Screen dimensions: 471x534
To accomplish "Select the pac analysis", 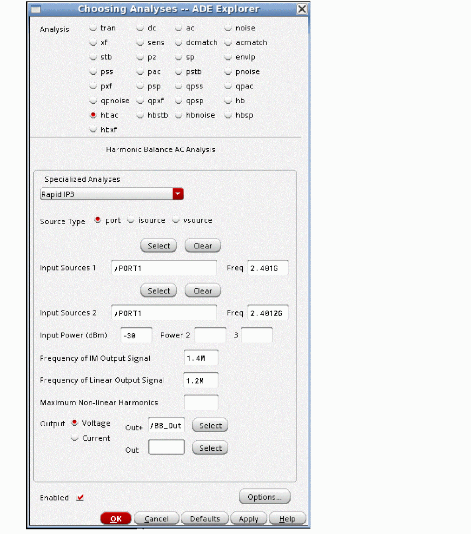I will 140,72.
